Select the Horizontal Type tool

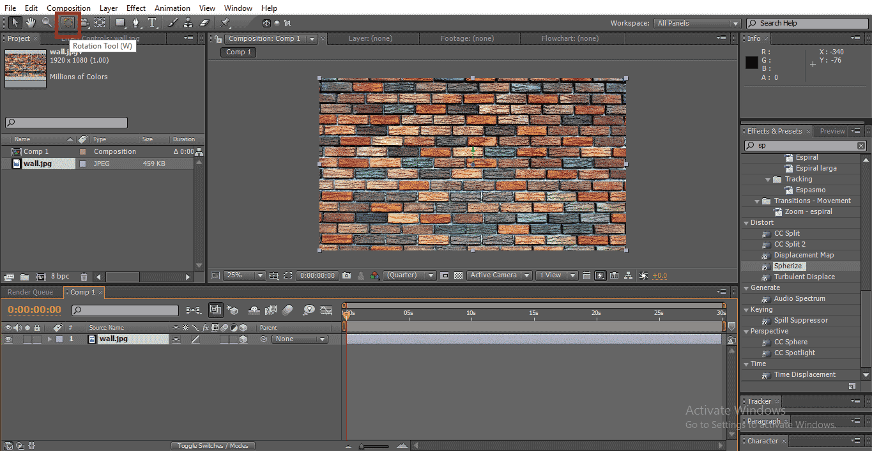tap(153, 23)
